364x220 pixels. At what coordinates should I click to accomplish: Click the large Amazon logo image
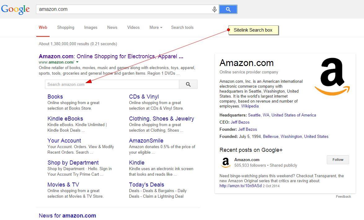tap(332, 77)
